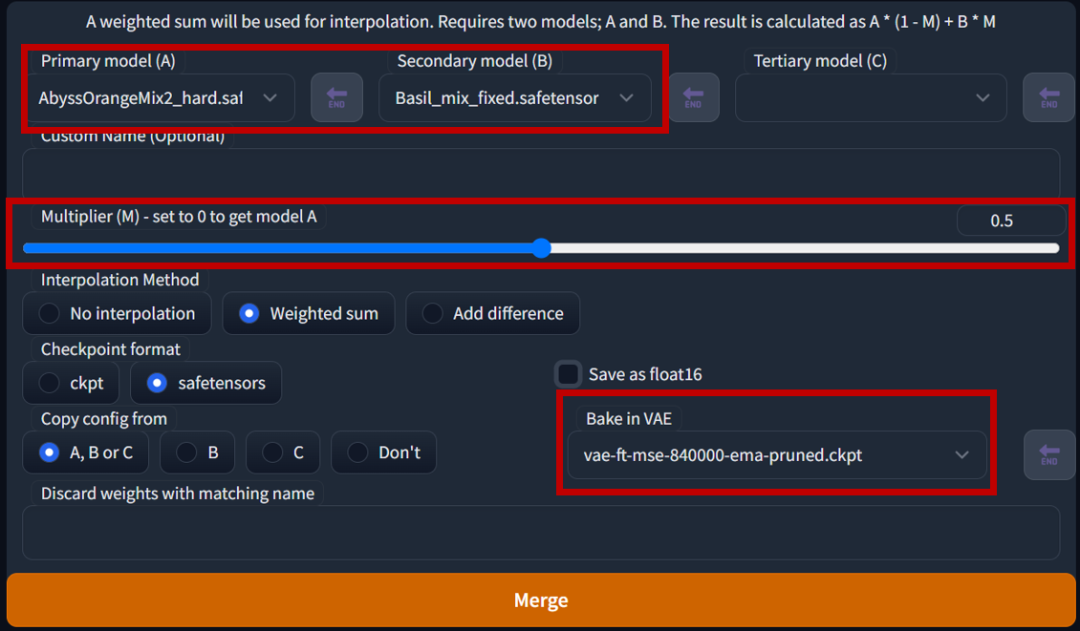Select Weighted sum interpolation

click(309, 314)
